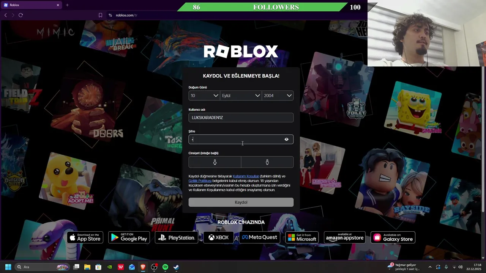Click the microphone tray icon
486x273 pixels.
pos(446,267)
